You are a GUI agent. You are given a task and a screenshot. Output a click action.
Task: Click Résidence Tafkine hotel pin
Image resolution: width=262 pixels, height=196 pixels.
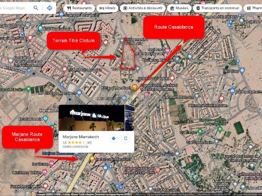coord(45,172)
